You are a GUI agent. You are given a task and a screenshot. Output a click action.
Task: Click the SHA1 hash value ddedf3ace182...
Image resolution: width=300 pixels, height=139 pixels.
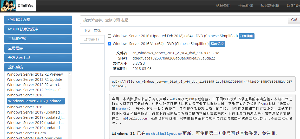[x=174, y=58]
